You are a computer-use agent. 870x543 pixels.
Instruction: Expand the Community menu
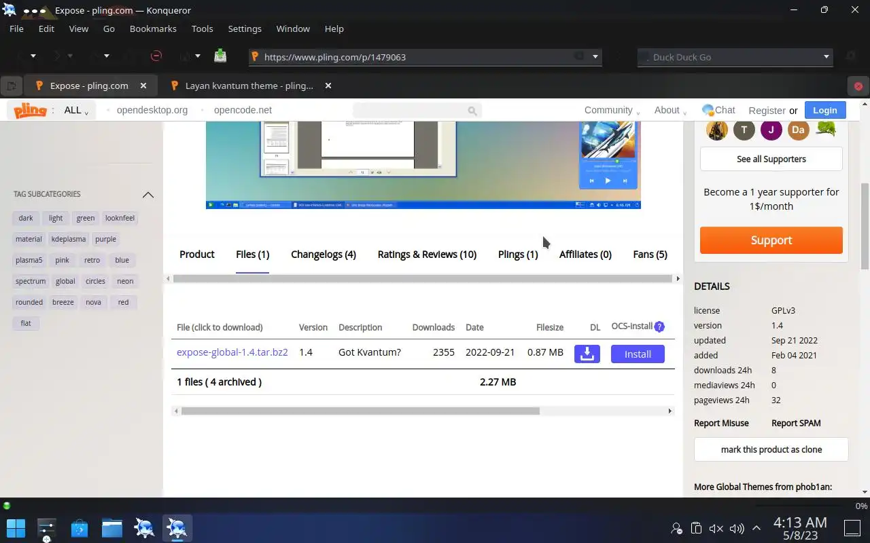(x=612, y=110)
